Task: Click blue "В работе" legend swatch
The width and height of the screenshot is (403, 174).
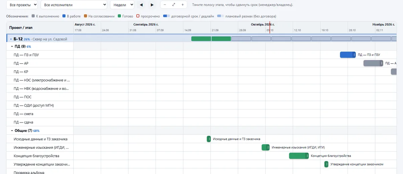Action: tap(64, 16)
